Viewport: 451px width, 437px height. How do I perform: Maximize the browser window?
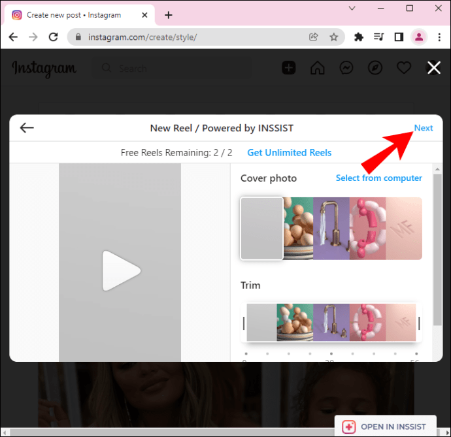[x=410, y=8]
